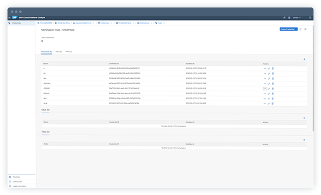Toggle the hamburger navigation menu
Image resolution: width=321 pixels, height=195 pixels.
tap(9, 17)
